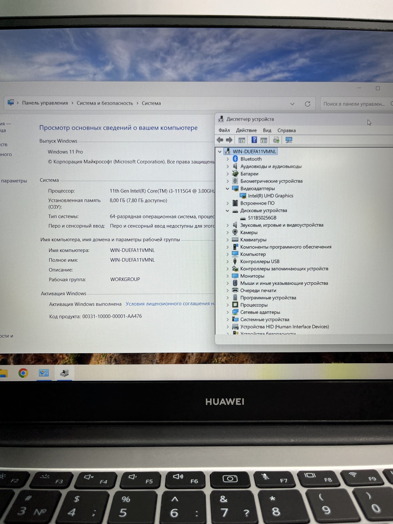
Task: Click Система и безопасность in breadcrumb
Action: [x=105, y=103]
